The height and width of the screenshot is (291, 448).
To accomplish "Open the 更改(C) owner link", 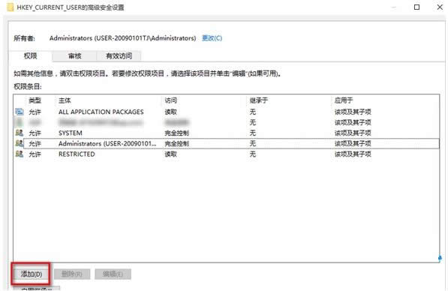I will coord(212,38).
